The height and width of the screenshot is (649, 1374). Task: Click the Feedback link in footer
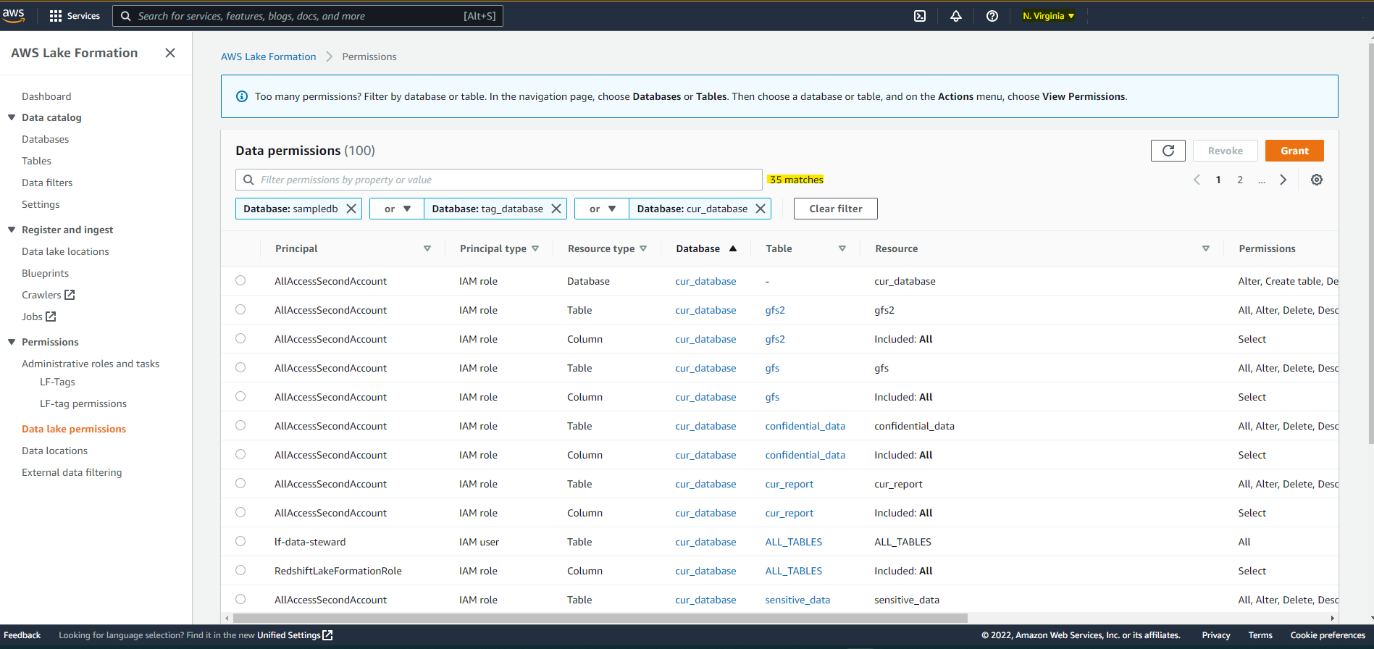22,635
